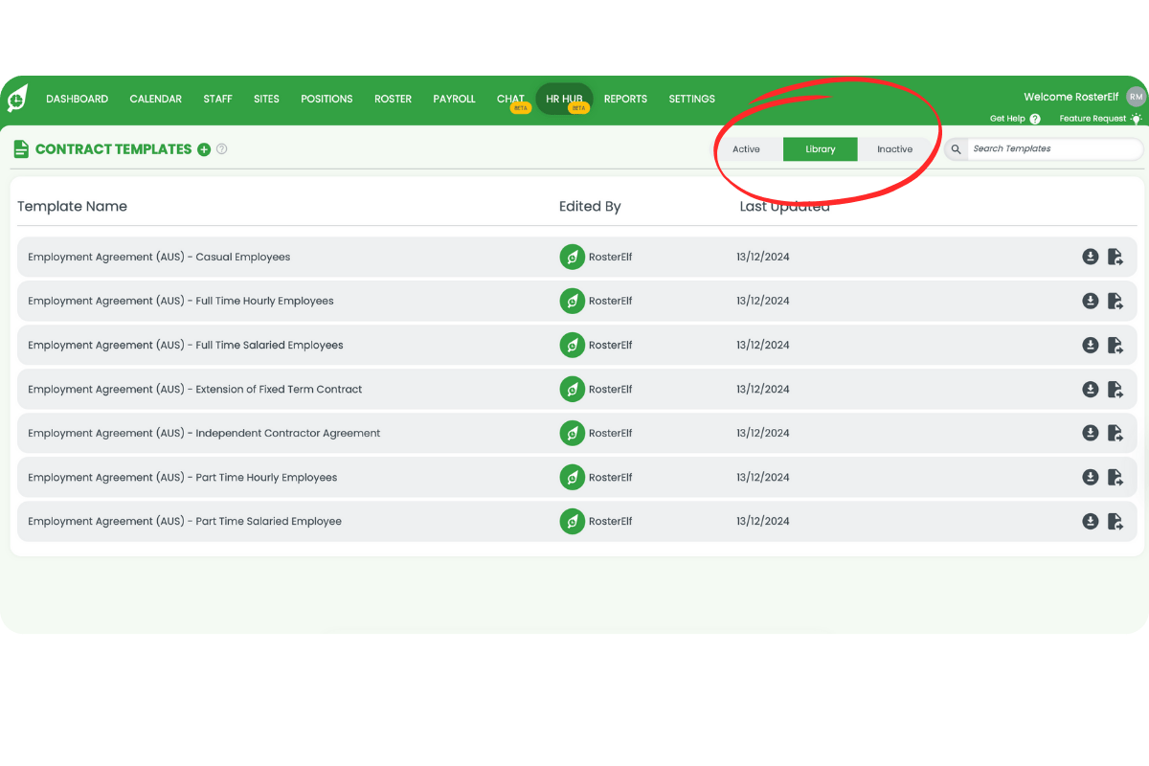Image resolution: width=1149 pixels, height=766 pixels.
Task: Go to the ROSTER section
Action: click(x=393, y=99)
